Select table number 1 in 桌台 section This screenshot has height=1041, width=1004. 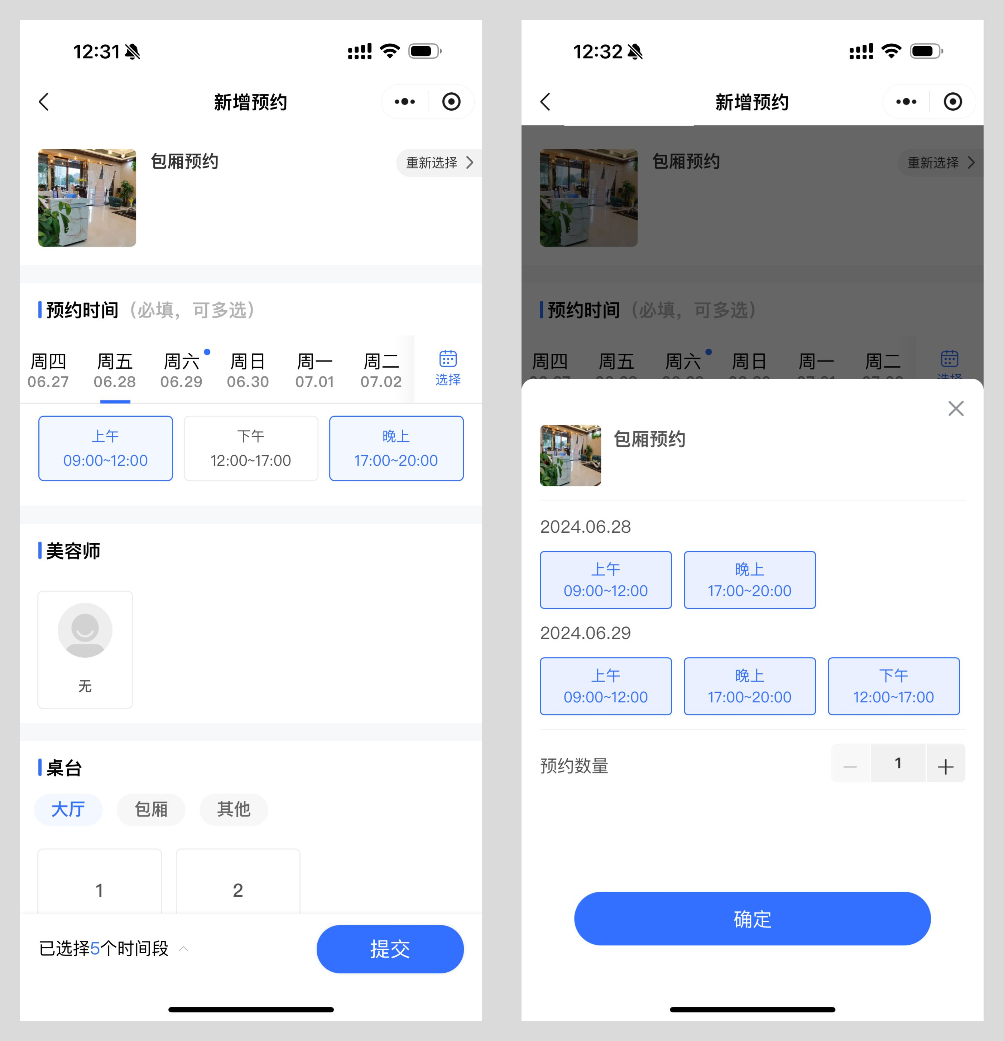click(100, 888)
